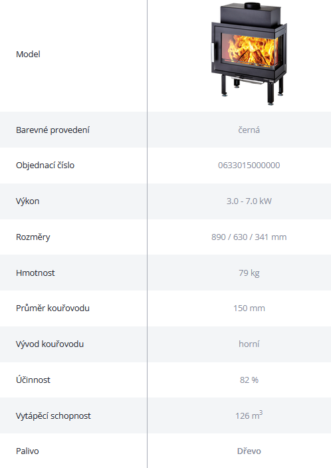The image size is (331, 468).
Task: Select dimensions 890 / 630 / 341 mm
Action: pyautogui.click(x=249, y=237)
